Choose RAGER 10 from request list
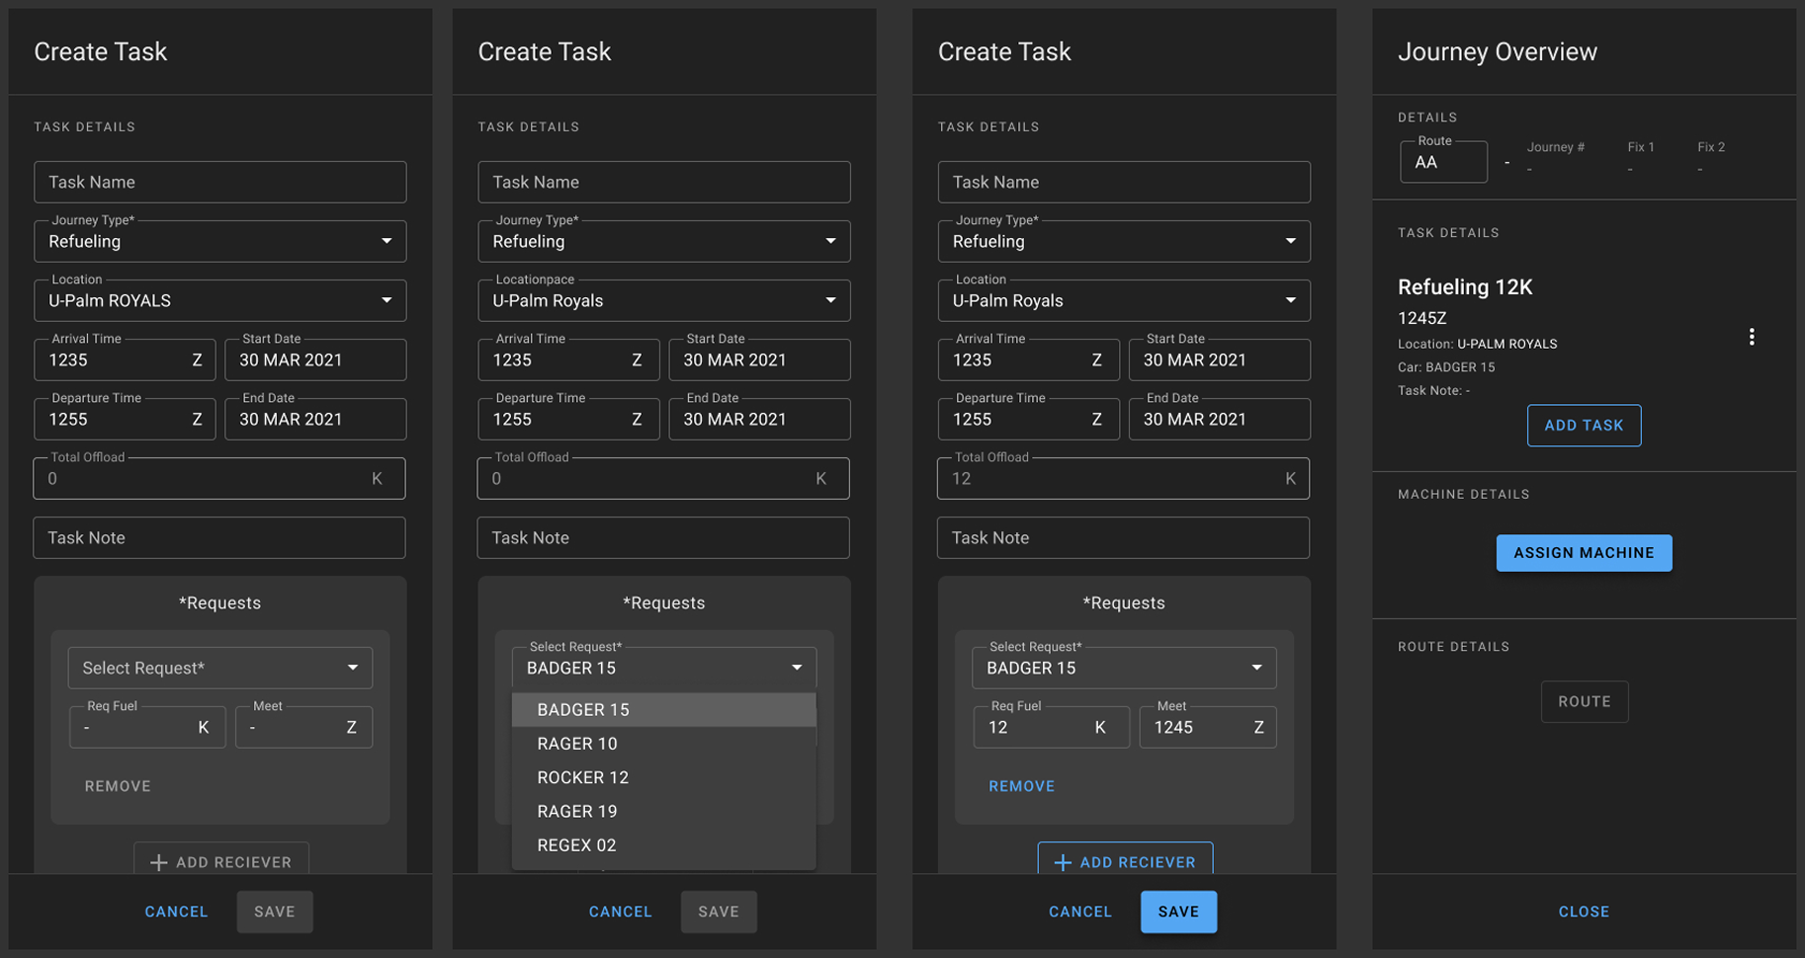 coord(664,744)
